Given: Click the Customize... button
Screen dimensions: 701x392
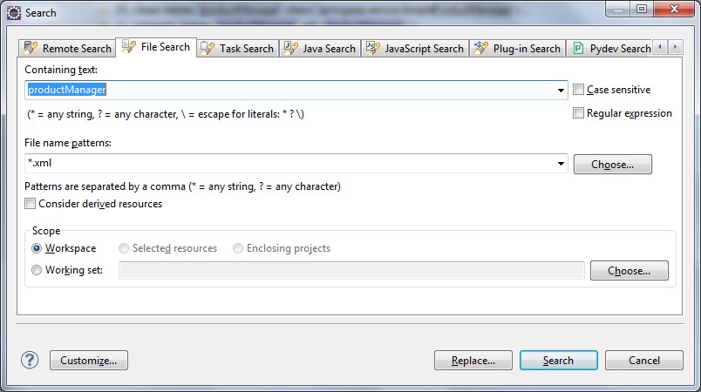Looking at the screenshot, I should (89, 360).
